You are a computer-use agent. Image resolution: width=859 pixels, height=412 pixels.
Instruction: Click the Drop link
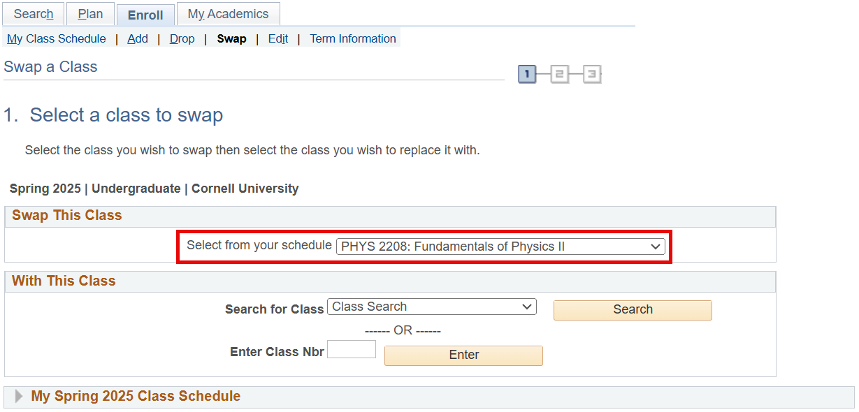point(182,39)
